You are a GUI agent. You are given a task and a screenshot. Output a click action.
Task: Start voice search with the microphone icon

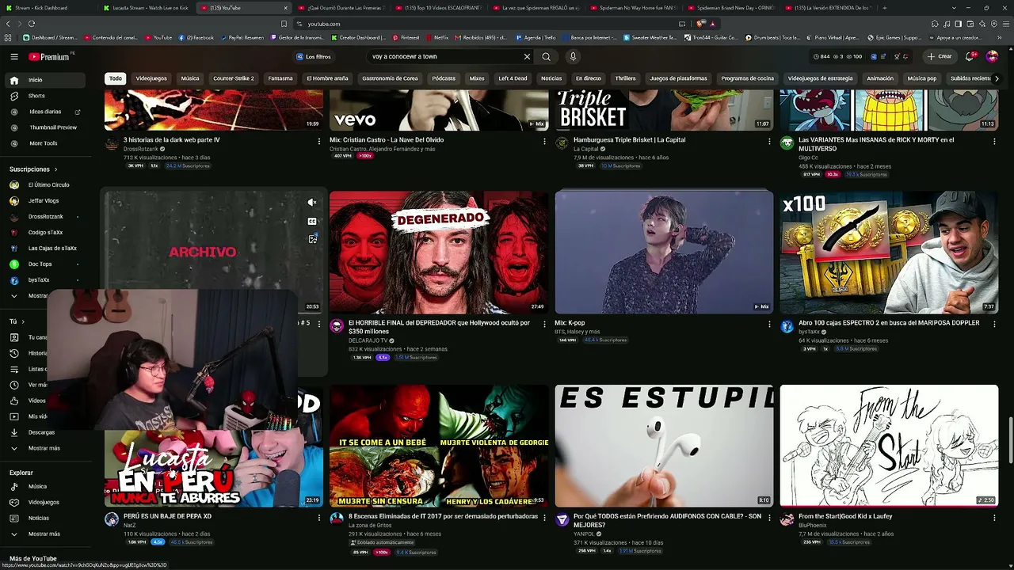573,57
